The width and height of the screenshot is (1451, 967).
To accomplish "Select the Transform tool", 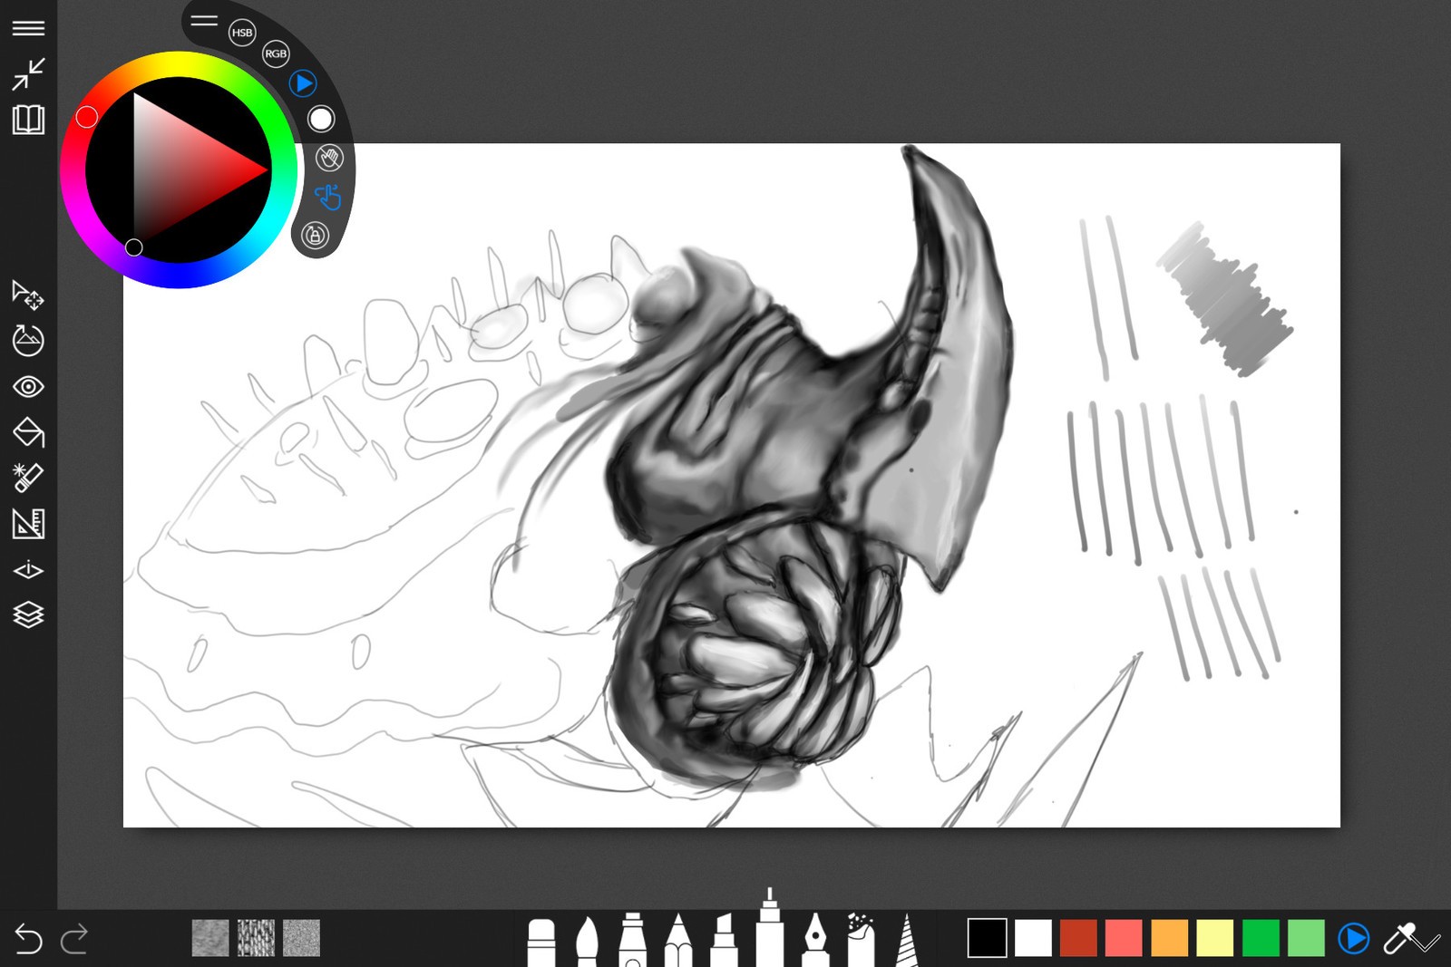I will (30, 297).
